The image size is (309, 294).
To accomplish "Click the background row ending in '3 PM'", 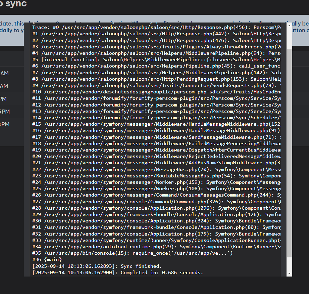I will click(4, 124).
